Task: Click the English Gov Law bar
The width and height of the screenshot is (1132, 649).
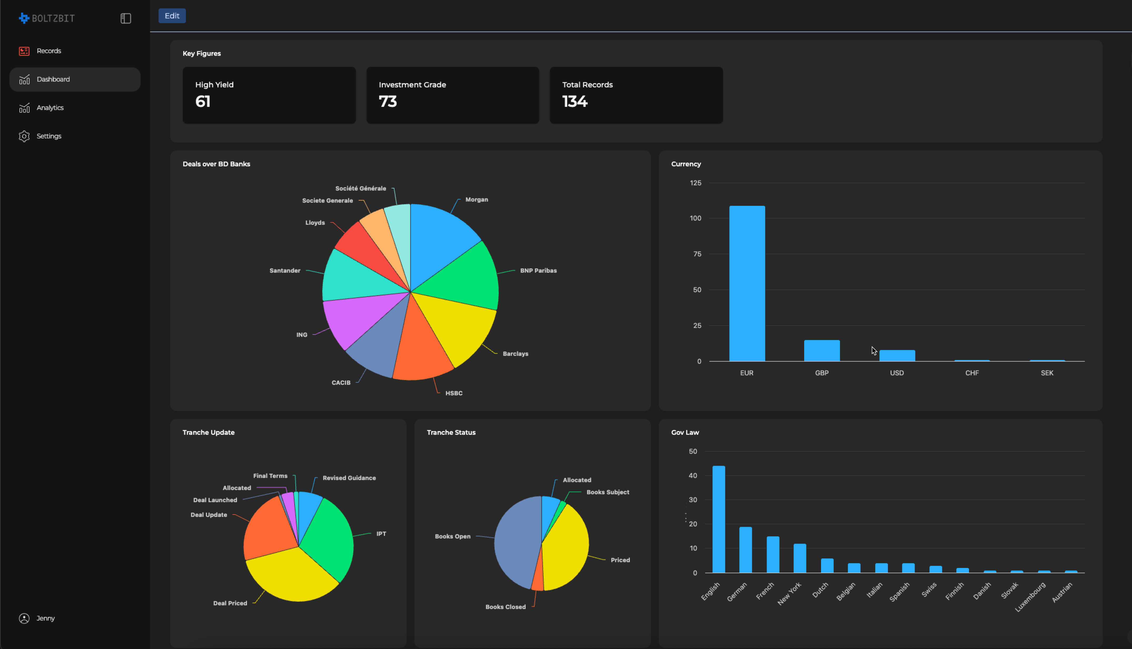Action: click(718, 519)
